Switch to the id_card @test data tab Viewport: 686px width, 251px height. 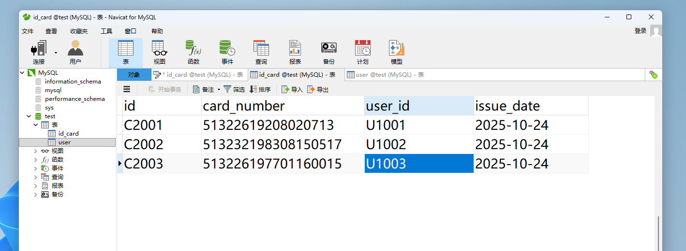[x=296, y=75]
